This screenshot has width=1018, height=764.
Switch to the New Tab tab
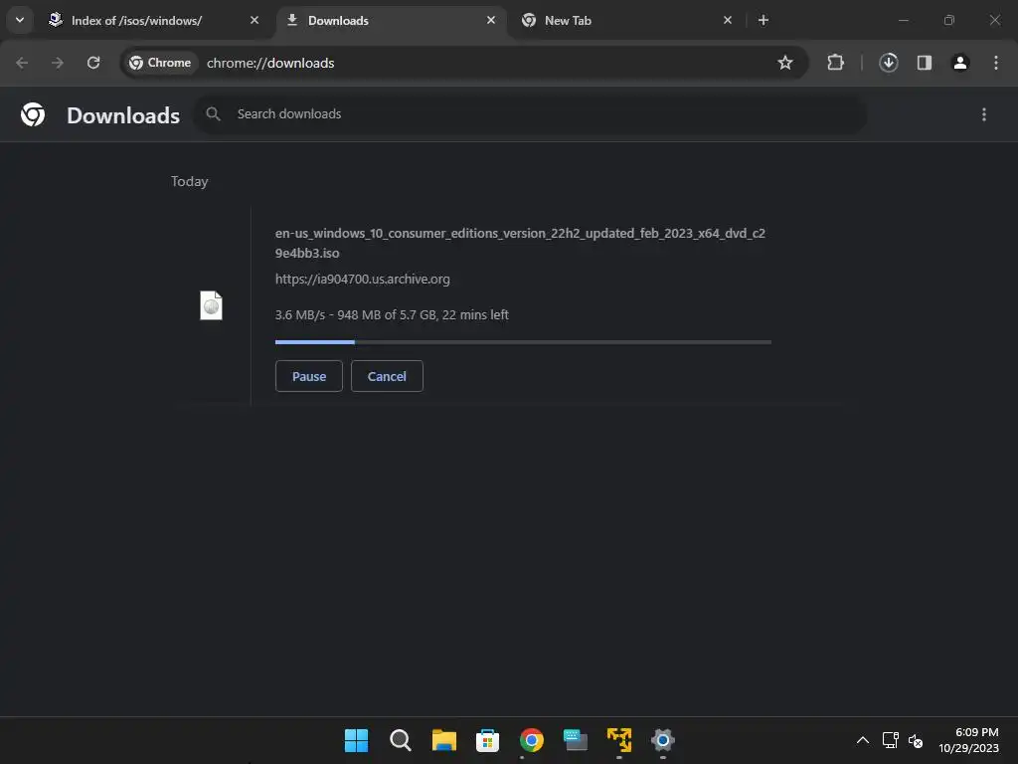pyautogui.click(x=628, y=20)
